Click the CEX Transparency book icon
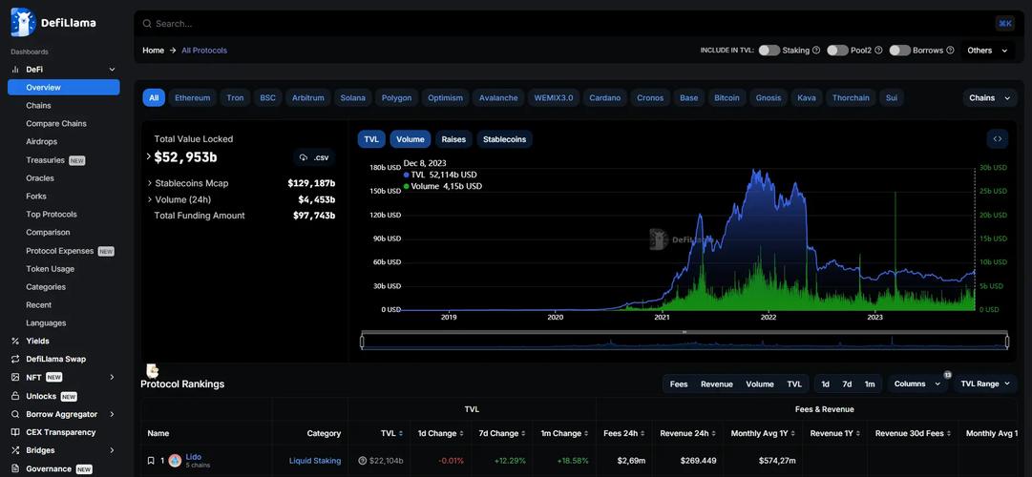The width and height of the screenshot is (1032, 477). coord(15,432)
